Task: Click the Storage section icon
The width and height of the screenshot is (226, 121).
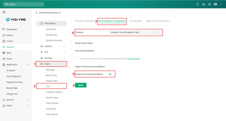Action: pos(42,58)
